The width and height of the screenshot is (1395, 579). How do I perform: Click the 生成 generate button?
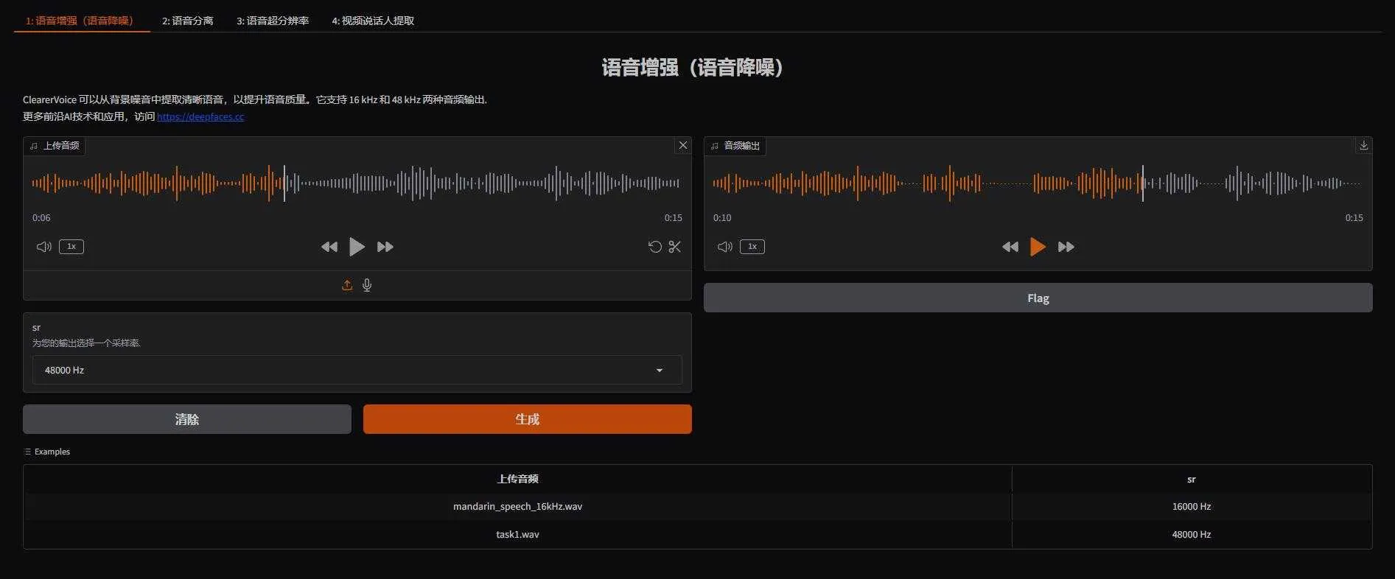(528, 419)
